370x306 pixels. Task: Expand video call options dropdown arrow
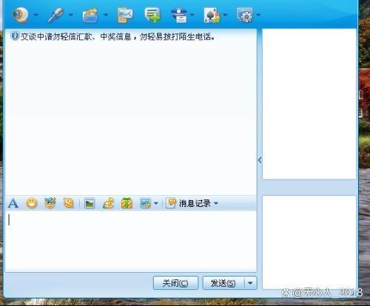coord(36,15)
